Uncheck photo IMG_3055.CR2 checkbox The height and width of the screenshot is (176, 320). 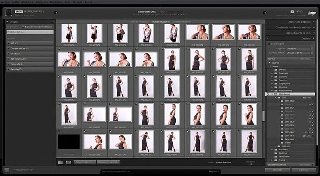pyautogui.click(x=162, y=49)
